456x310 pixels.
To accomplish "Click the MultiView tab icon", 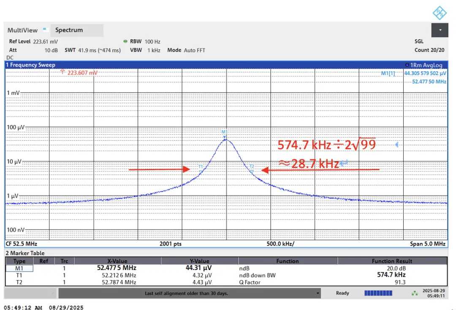I will [x=44, y=30].
